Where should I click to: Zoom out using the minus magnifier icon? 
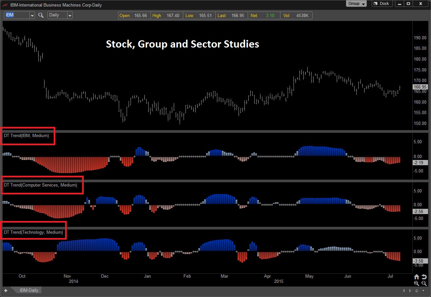(424, 283)
